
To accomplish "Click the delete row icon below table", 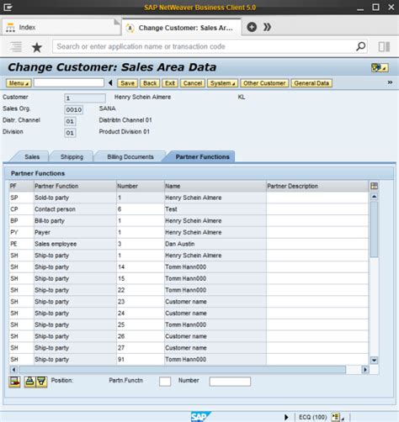I will [x=14, y=382].
